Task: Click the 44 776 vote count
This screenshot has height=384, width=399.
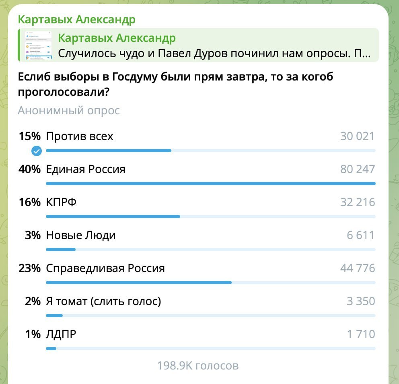Action: [x=357, y=268]
